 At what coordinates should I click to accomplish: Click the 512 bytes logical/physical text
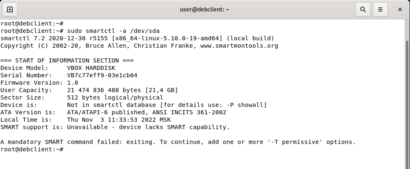[115, 97]
